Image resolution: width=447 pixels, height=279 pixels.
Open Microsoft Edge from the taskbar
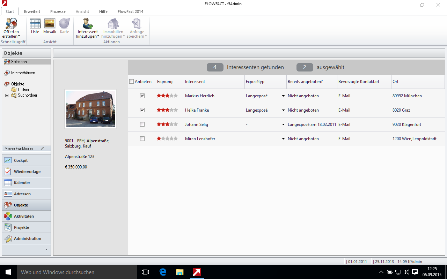[x=163, y=272]
